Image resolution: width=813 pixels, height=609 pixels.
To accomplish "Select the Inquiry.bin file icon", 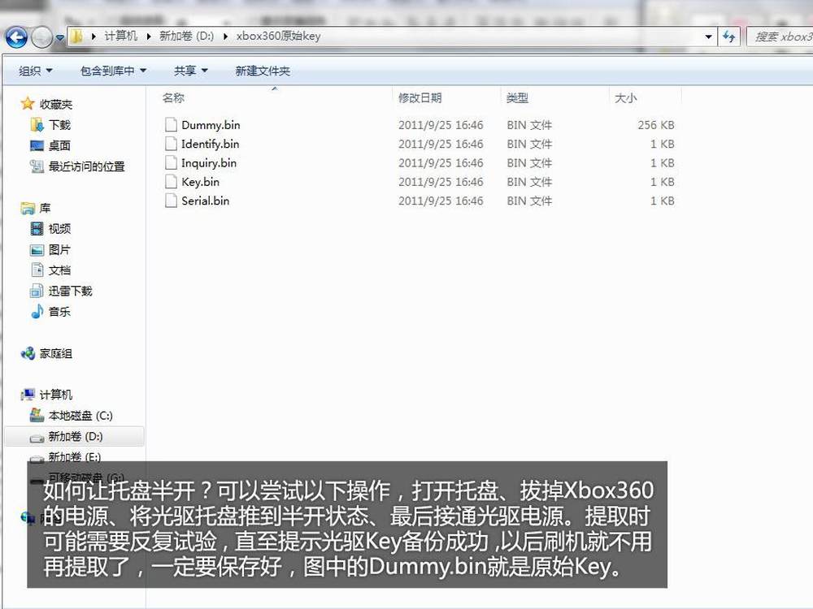I will coord(171,163).
